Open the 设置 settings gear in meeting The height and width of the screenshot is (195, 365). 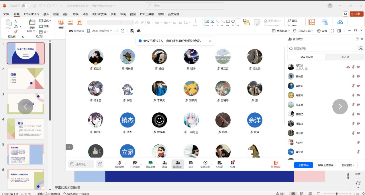322,31
